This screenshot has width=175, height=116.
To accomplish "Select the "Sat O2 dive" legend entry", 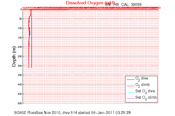I will [x=145, y=91].
